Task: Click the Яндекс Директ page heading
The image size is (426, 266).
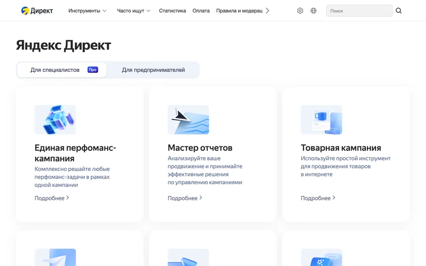Action: pos(63,45)
